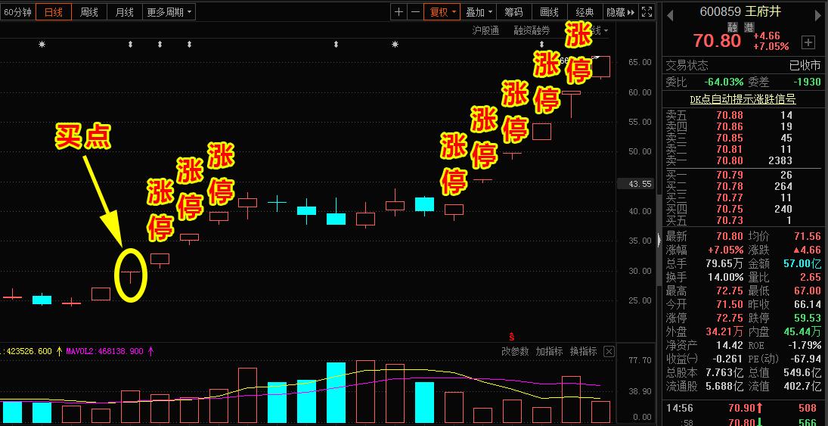This screenshot has width=828, height=426.
Task: Click the 融资融券 label
Action: pyautogui.click(x=532, y=31)
